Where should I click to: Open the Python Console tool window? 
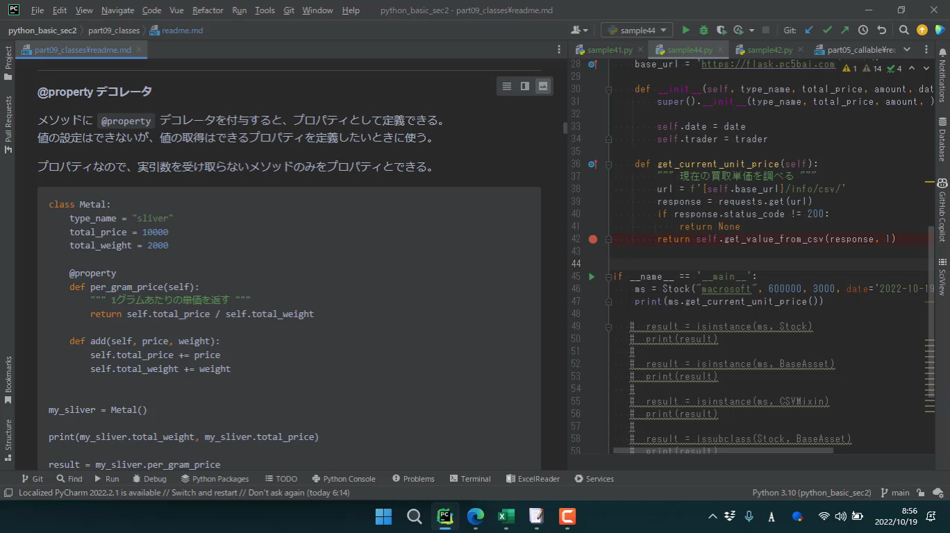344,479
